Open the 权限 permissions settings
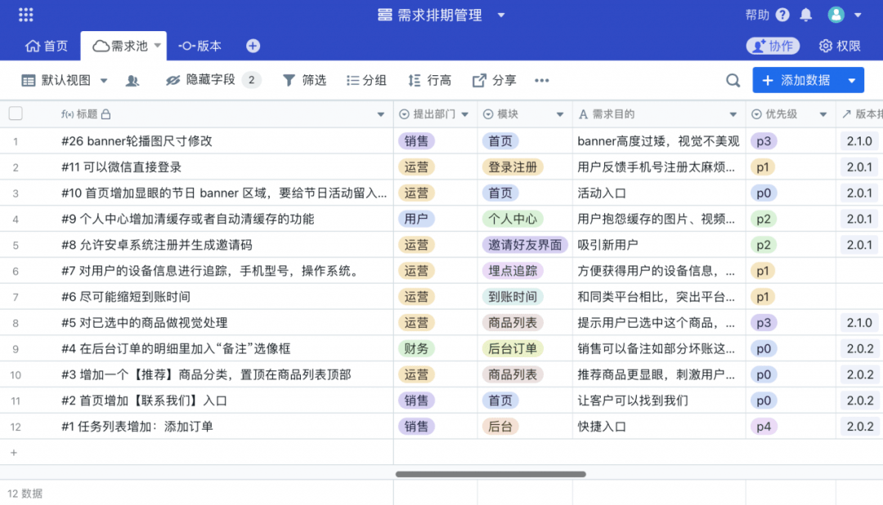Image resolution: width=883 pixels, height=505 pixels. [840, 46]
